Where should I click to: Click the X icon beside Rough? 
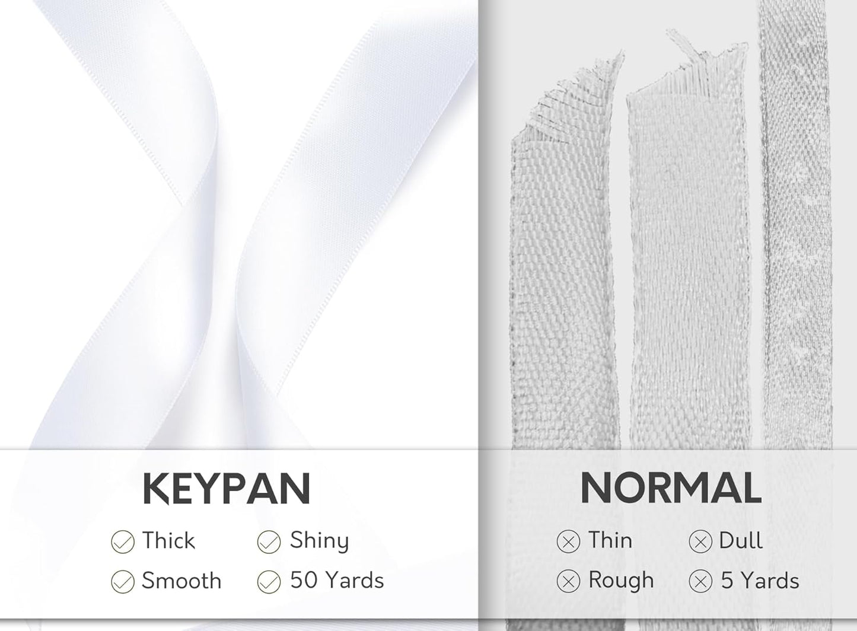(x=568, y=582)
